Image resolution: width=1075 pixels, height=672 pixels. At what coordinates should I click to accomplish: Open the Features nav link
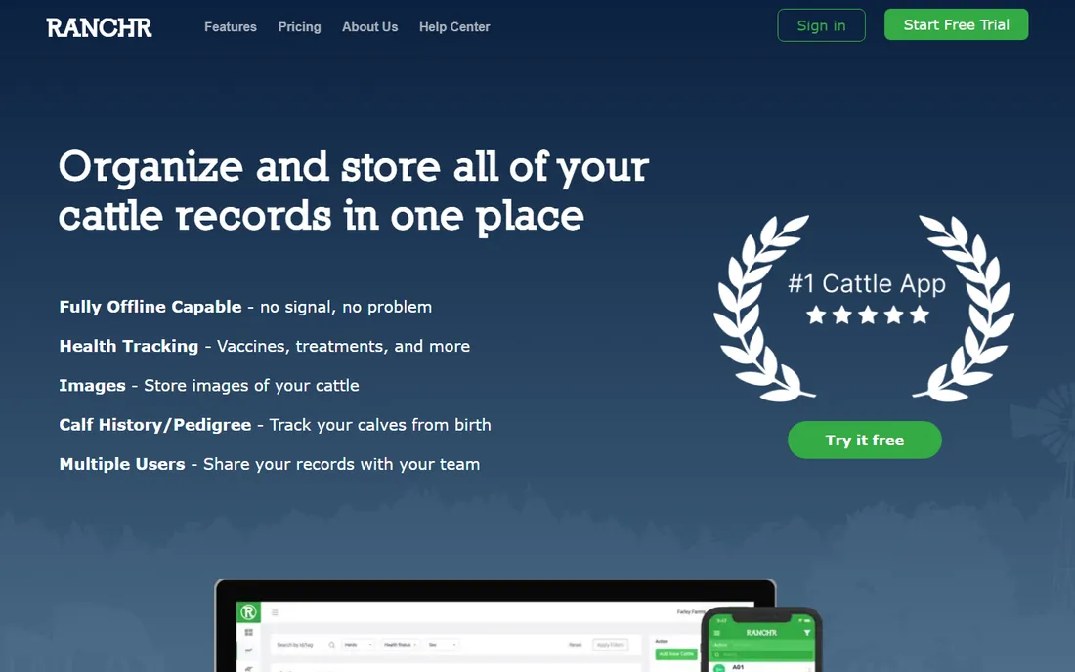(231, 27)
